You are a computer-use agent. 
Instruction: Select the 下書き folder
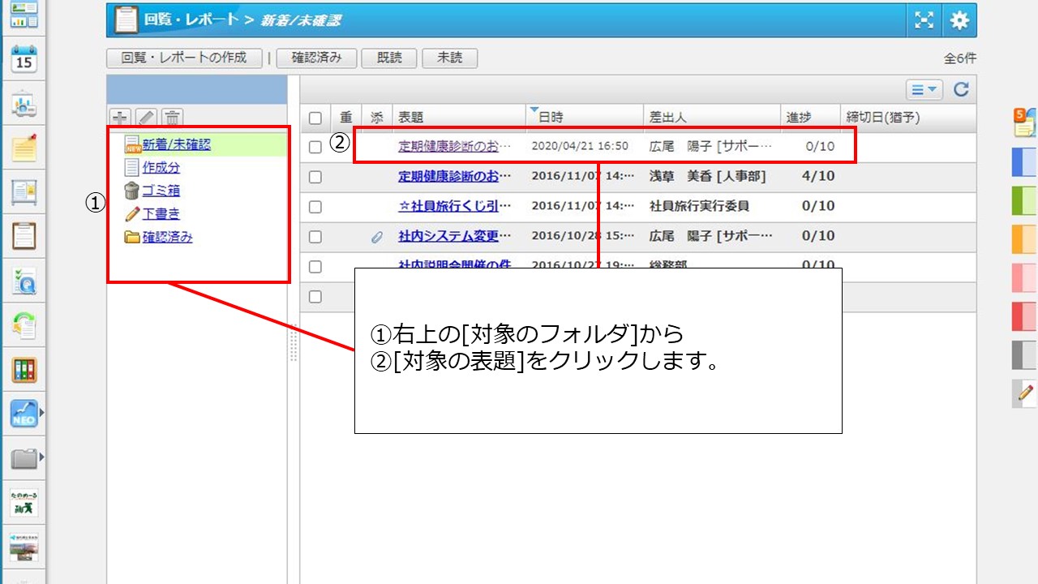(161, 214)
